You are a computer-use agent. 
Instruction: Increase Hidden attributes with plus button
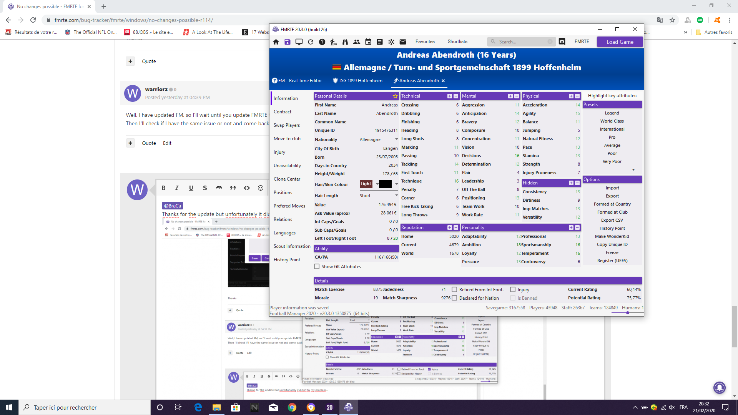click(x=571, y=183)
